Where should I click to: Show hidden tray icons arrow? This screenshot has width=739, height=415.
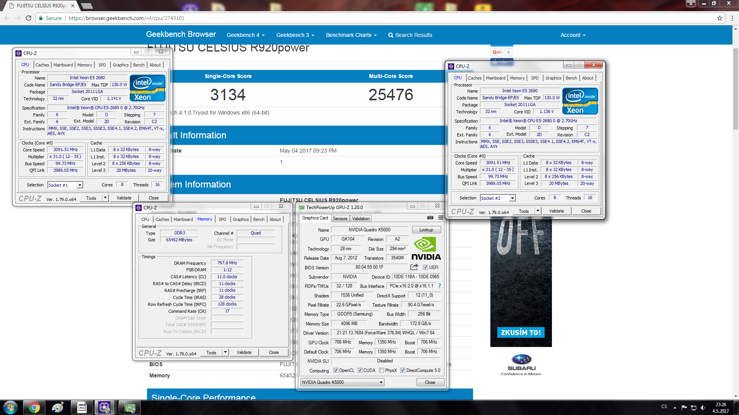click(x=675, y=407)
